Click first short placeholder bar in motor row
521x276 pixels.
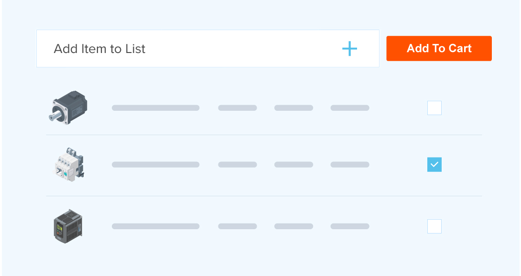point(238,108)
